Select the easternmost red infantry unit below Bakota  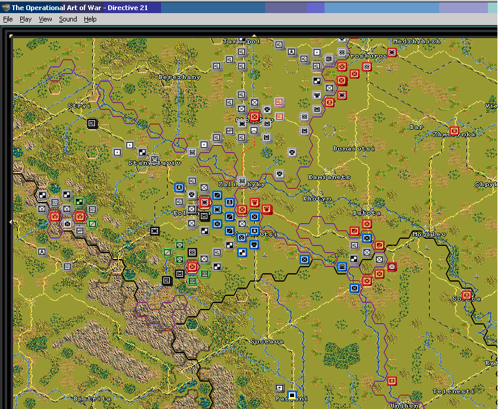(392, 266)
